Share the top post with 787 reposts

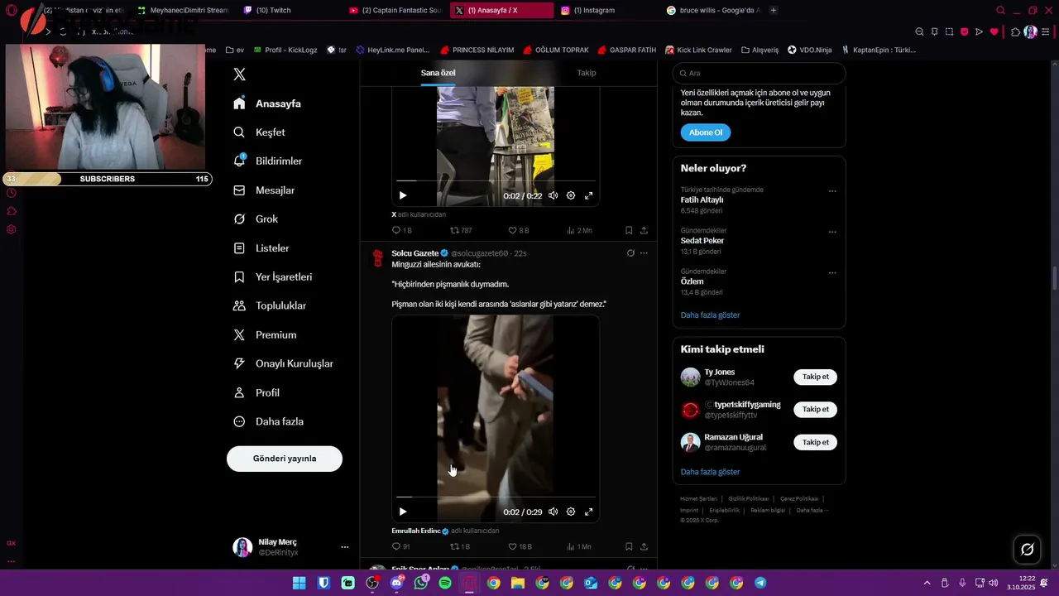644,231
